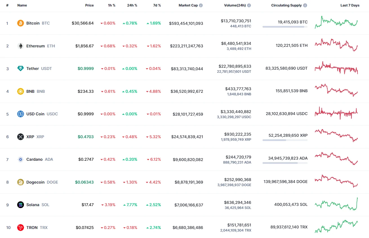
Task: Select the Tether teal logo icon
Action: coord(20,69)
